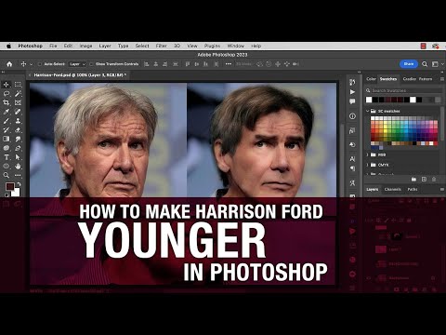
Task: Select the Pen tool
Action: pyautogui.click(x=18, y=148)
